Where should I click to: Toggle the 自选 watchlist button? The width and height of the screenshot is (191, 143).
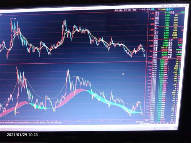point(148,10)
